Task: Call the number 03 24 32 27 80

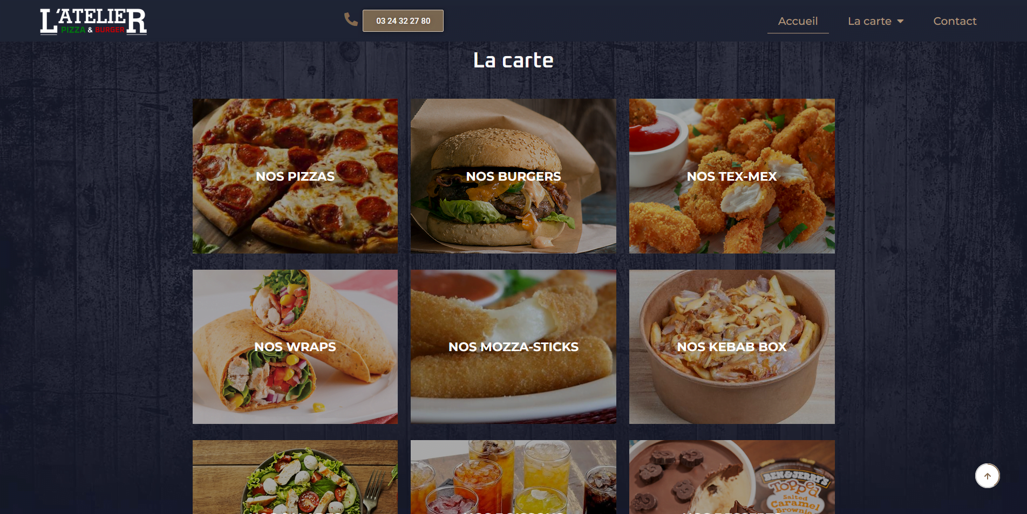Action: coord(403,21)
